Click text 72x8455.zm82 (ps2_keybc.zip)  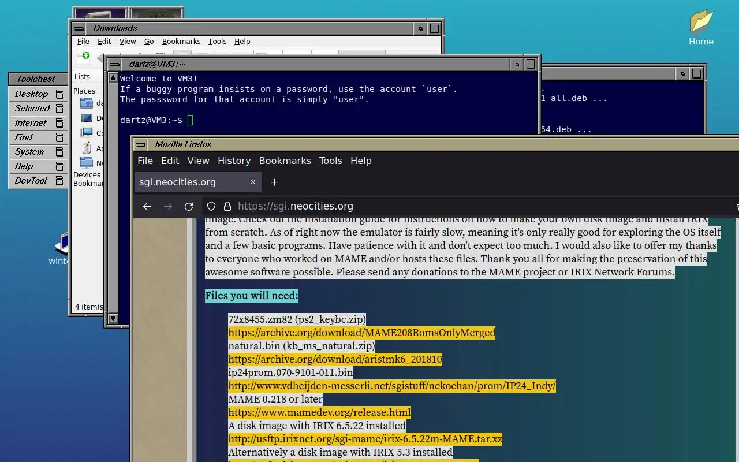(x=297, y=319)
